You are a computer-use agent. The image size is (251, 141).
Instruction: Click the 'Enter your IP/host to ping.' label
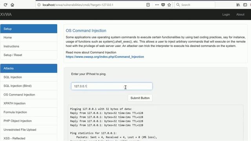pos(89,74)
